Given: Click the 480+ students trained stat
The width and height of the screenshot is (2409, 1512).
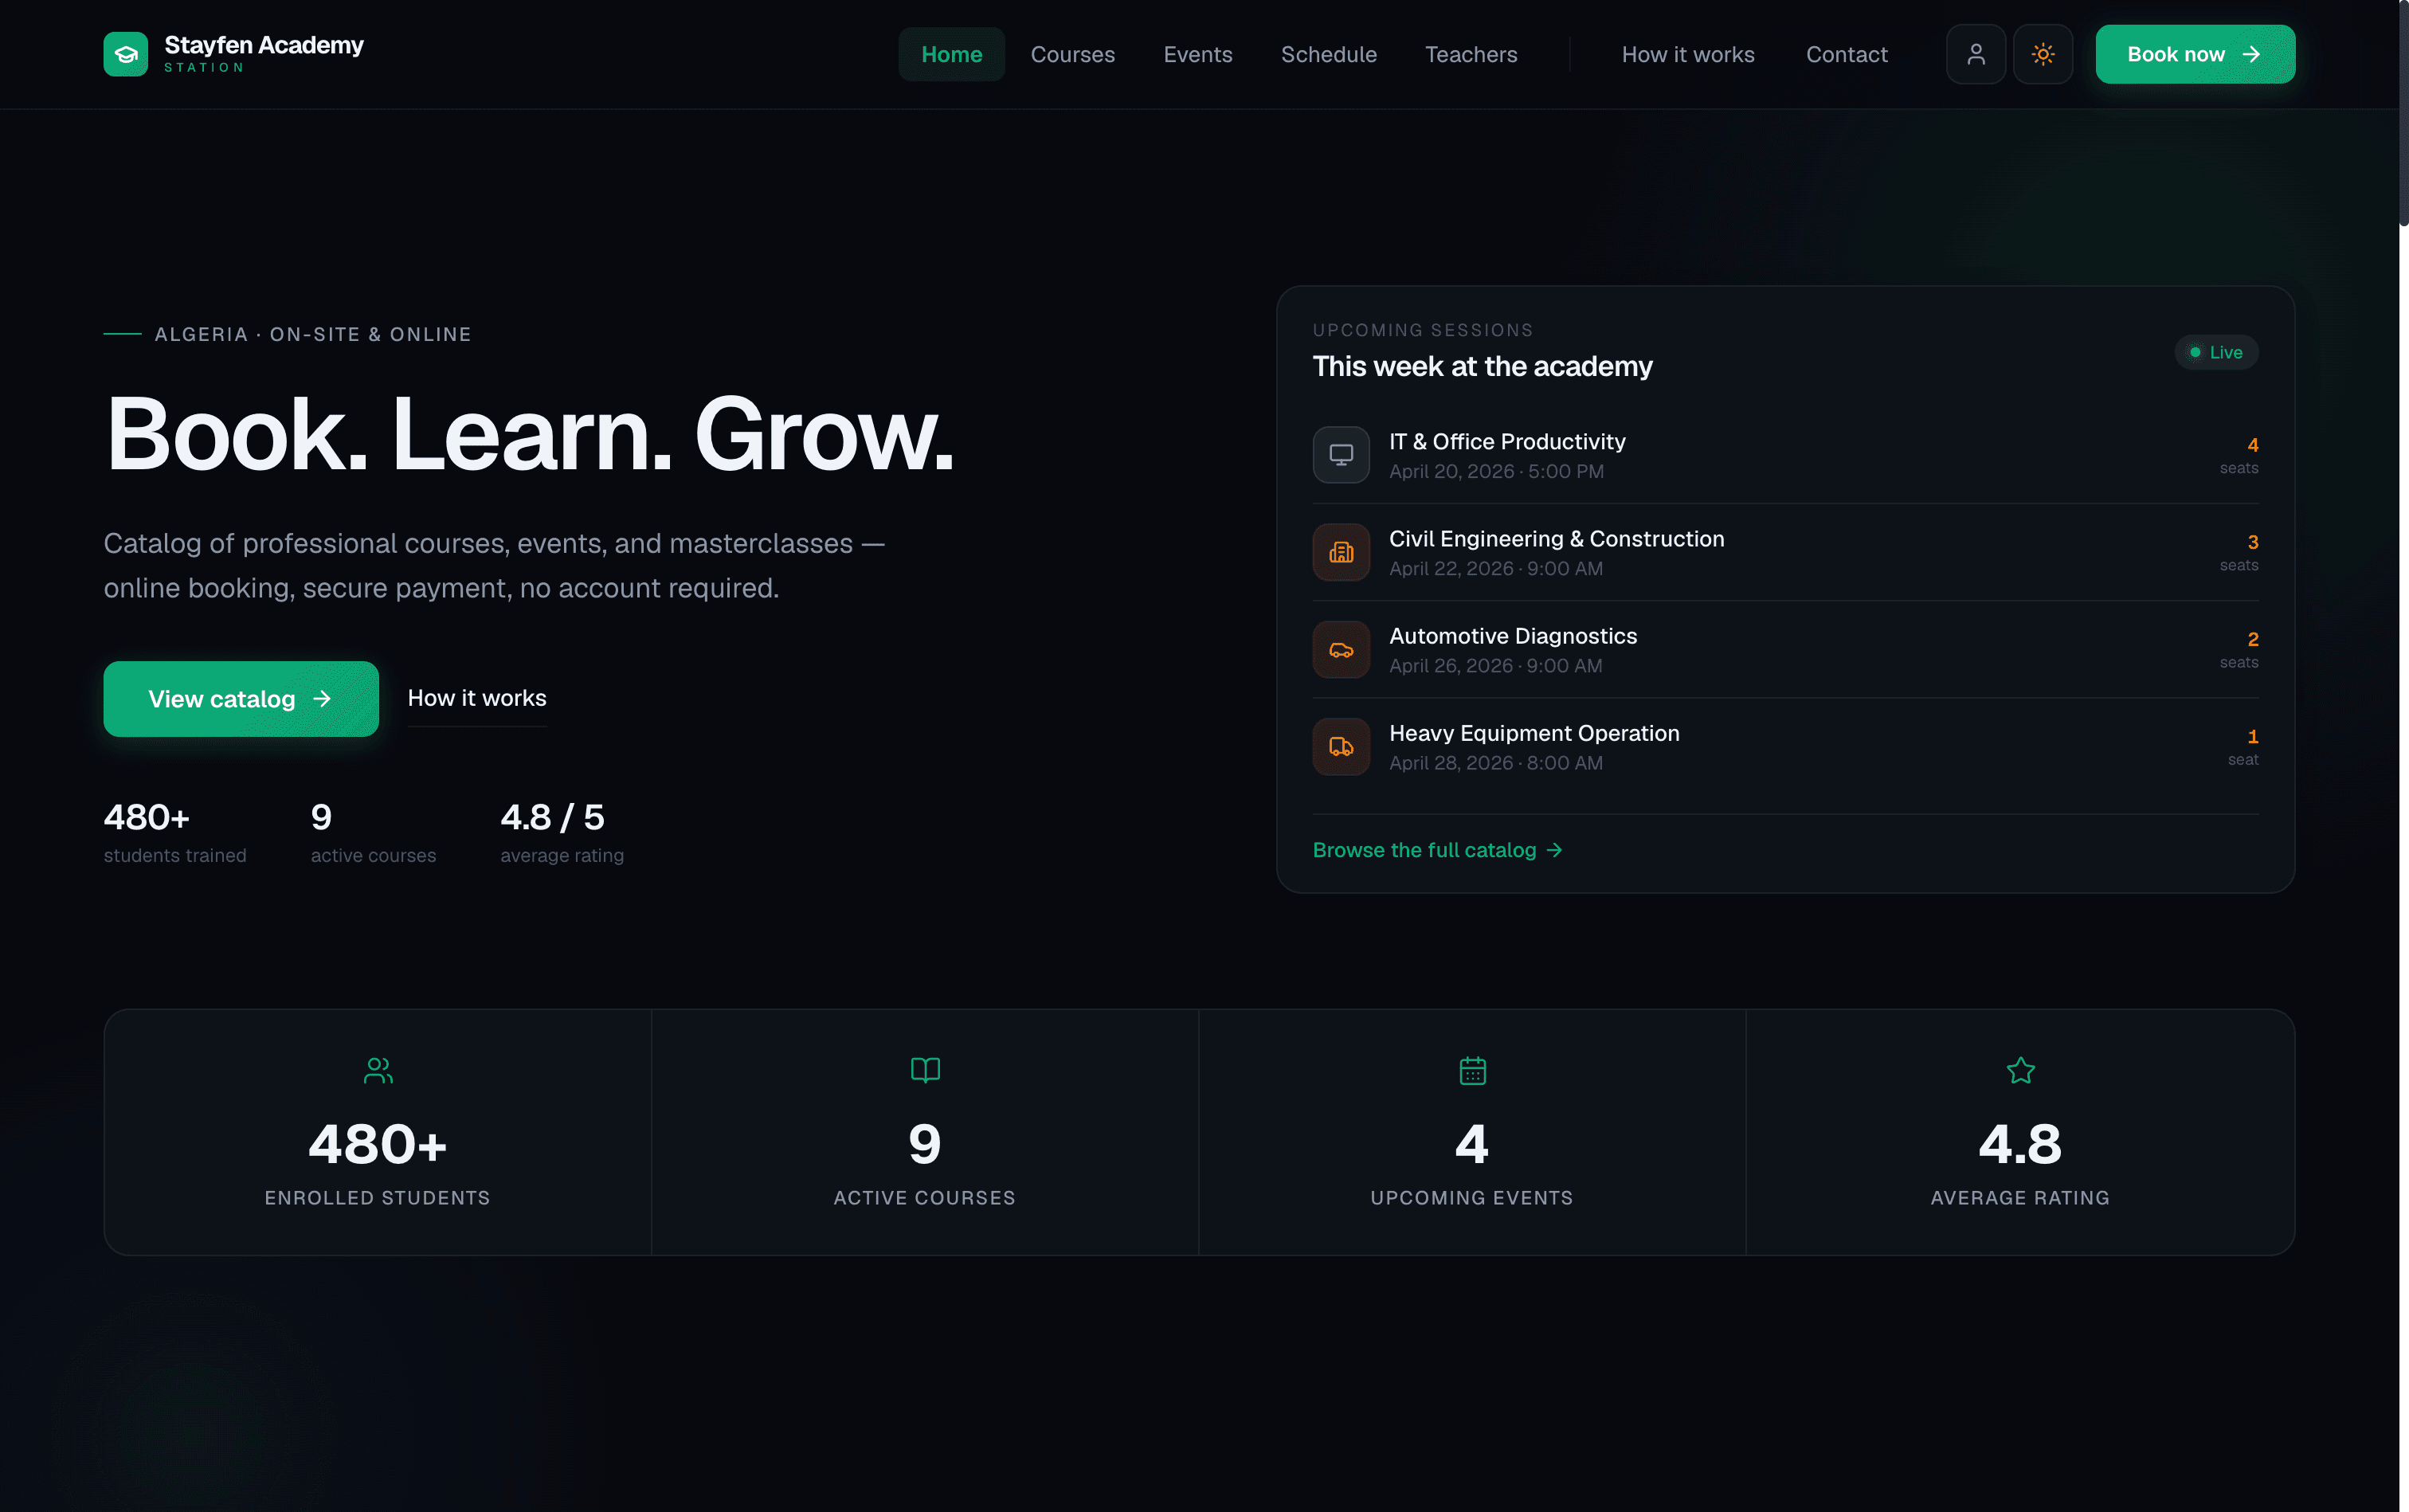Looking at the screenshot, I should coord(175,832).
